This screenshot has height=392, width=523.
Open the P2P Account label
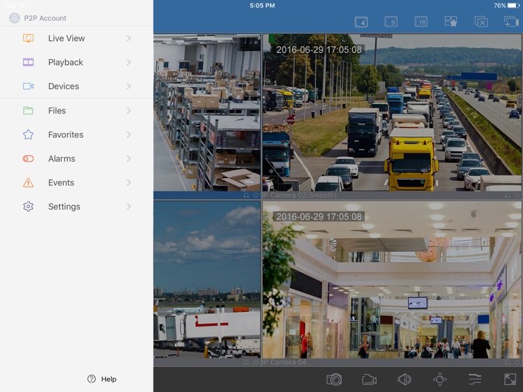[x=45, y=18]
